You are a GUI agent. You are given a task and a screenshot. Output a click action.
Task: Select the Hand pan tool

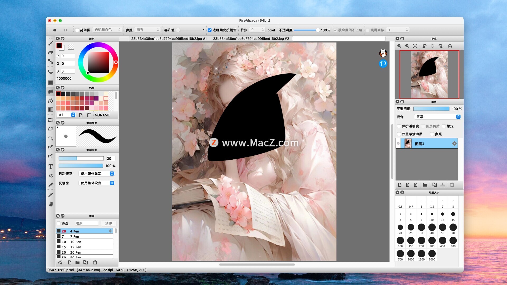51,204
